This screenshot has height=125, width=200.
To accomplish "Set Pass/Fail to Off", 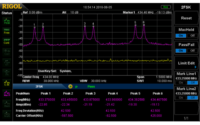I will [x=192, y=50].
